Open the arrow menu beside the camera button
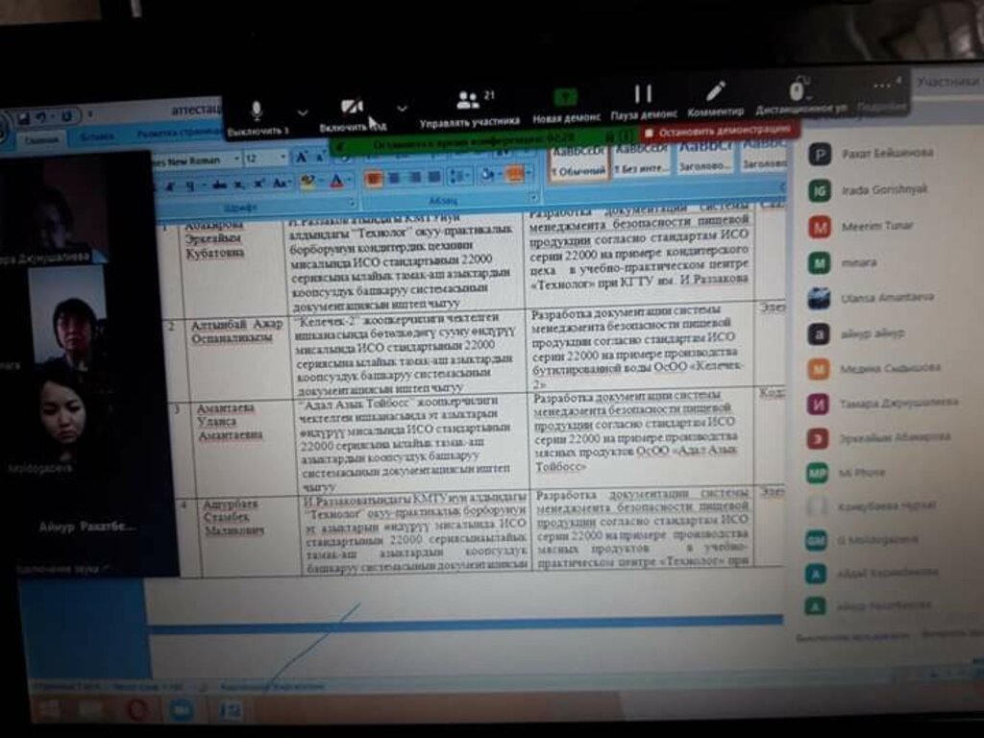The image size is (984, 738). coord(403,109)
